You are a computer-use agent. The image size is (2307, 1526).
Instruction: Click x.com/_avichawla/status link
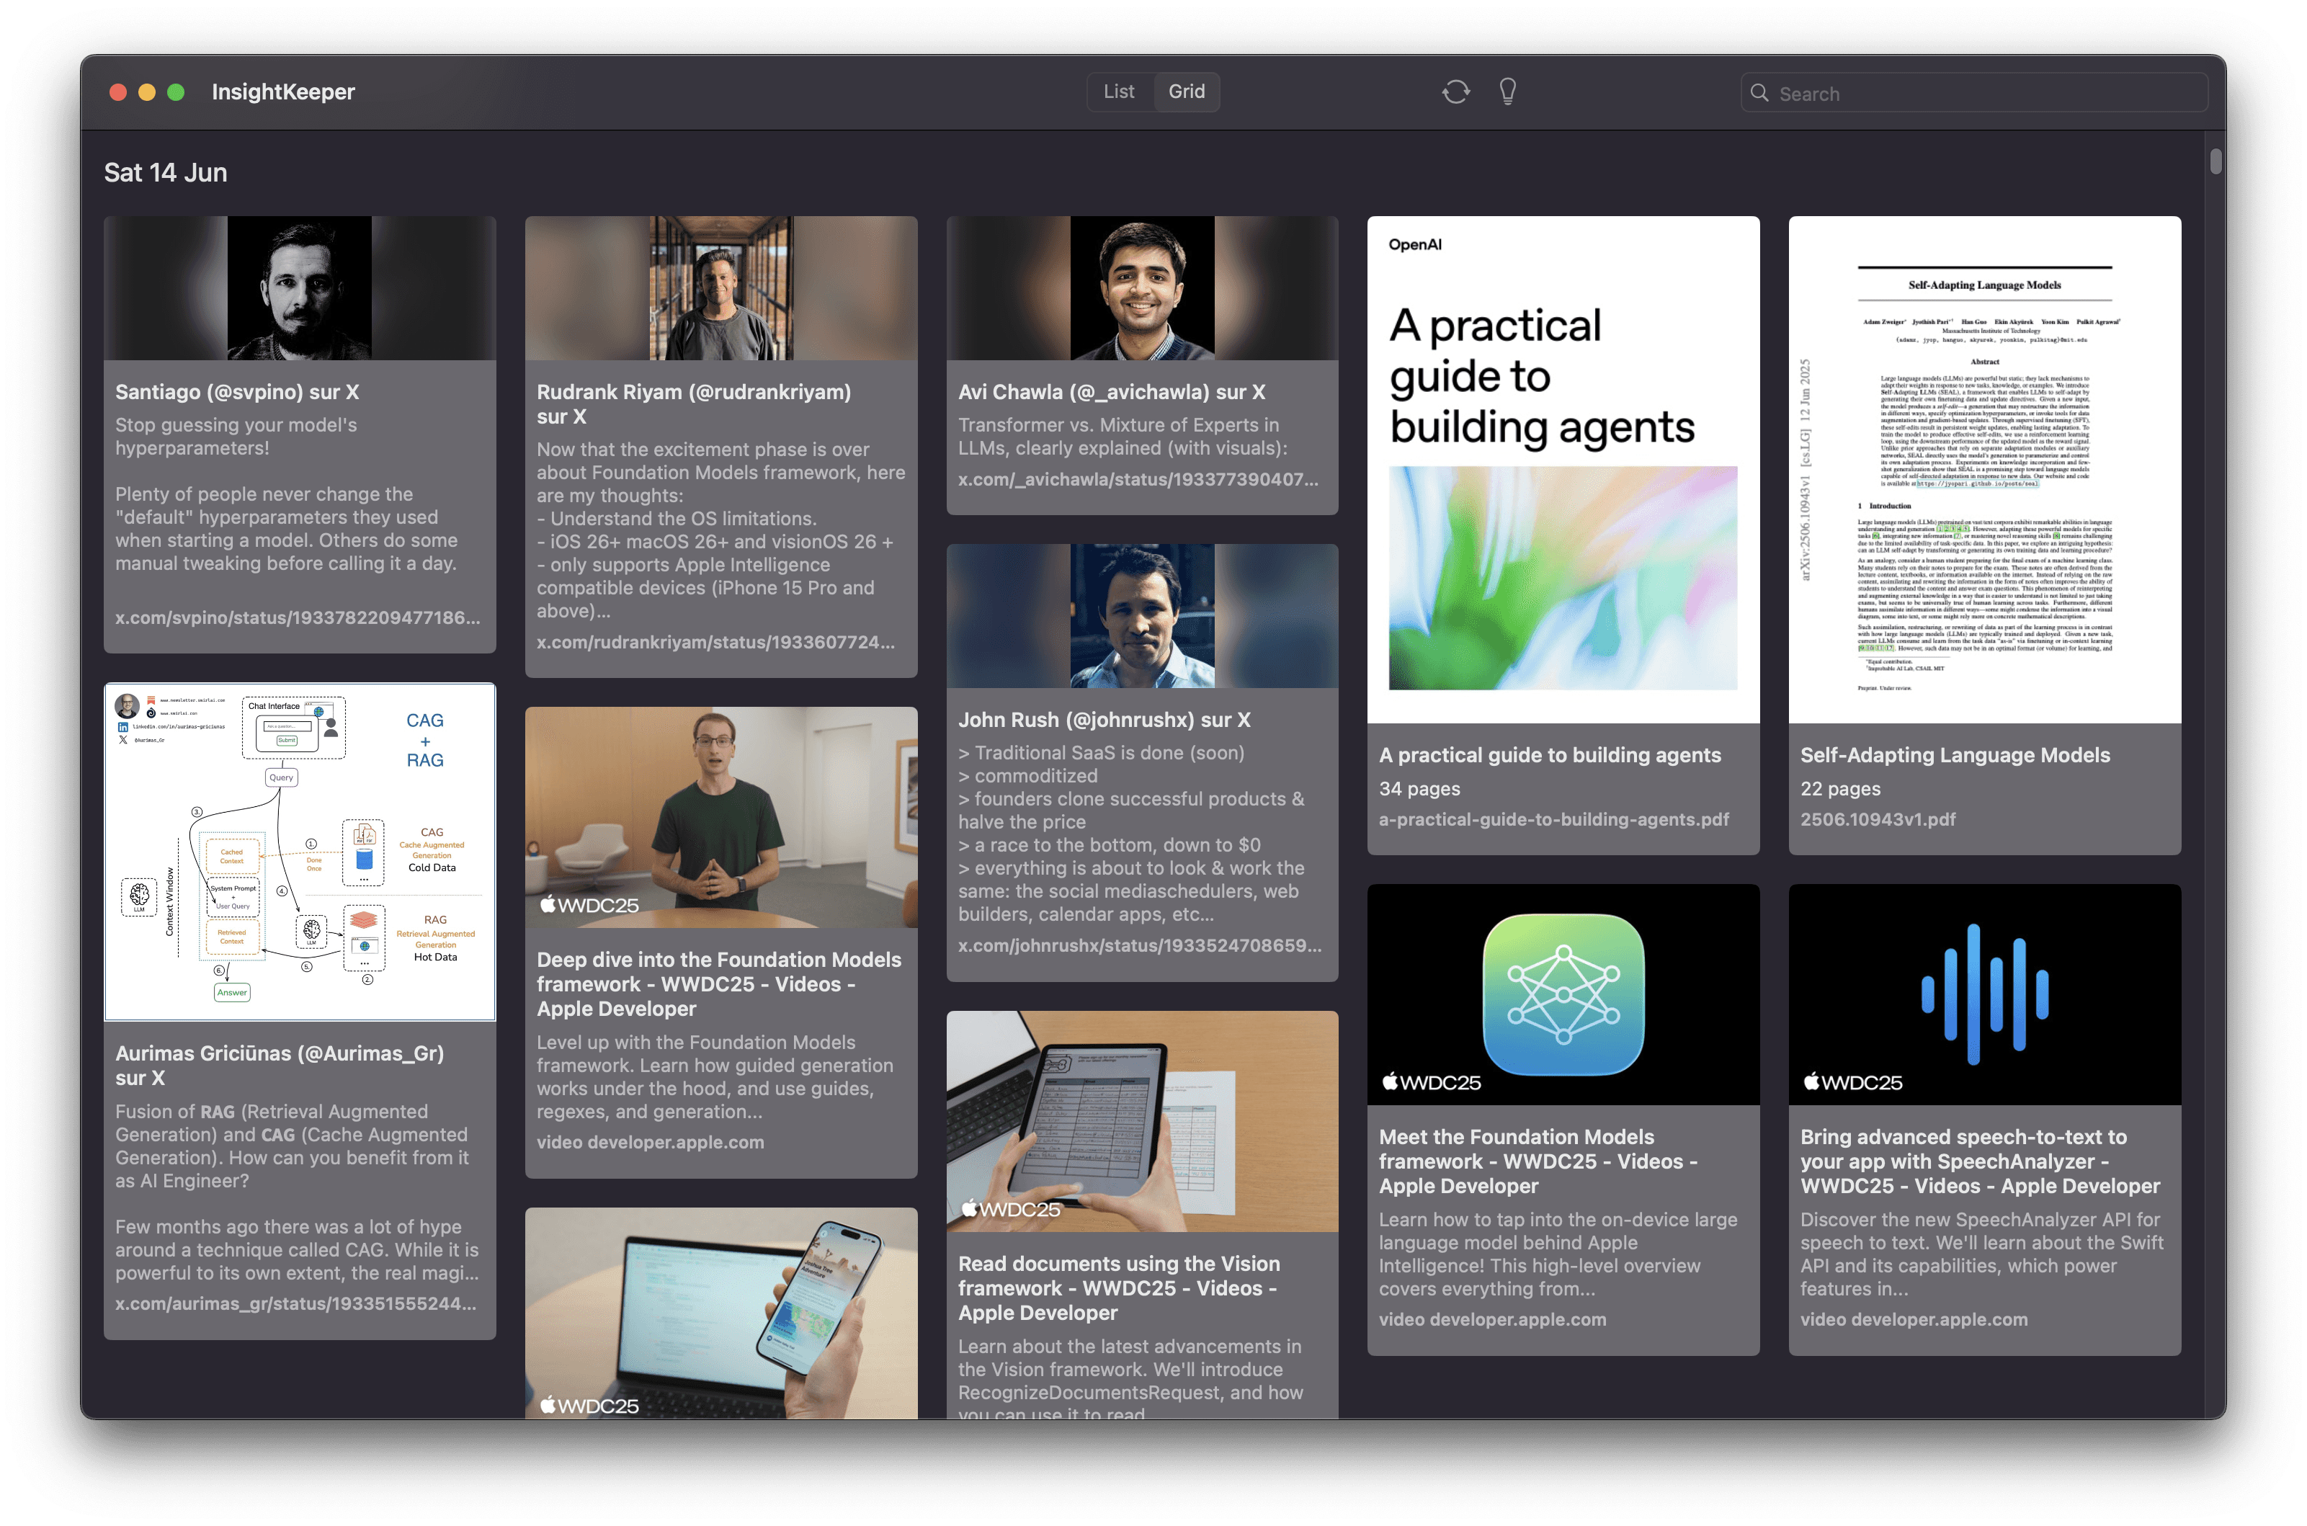[x=1138, y=480]
